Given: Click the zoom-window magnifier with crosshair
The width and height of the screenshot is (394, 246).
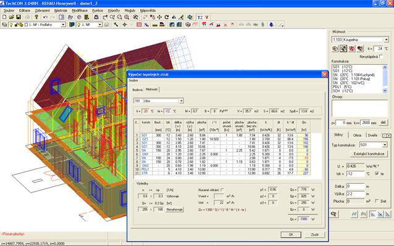Looking at the screenshot, I should pyautogui.click(x=127, y=17).
